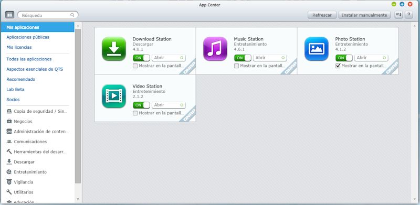Click the Download Station app icon
420x205 pixels.
click(114, 49)
